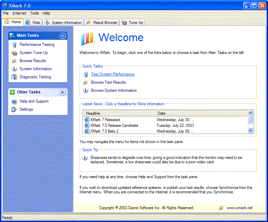
Task: Click the icon beside Browse System Information
Action: [86, 91]
